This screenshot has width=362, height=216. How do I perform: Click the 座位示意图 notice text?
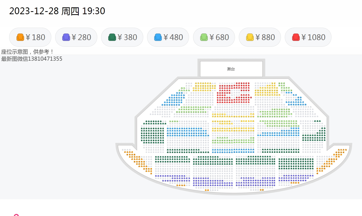pyautogui.click(x=14, y=52)
